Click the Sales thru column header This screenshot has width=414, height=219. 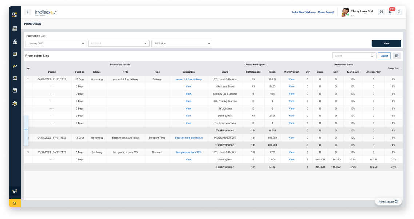tap(393, 68)
